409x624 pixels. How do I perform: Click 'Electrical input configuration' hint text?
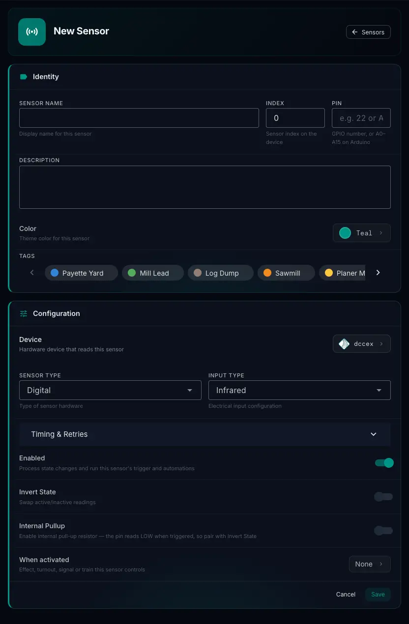click(x=245, y=406)
